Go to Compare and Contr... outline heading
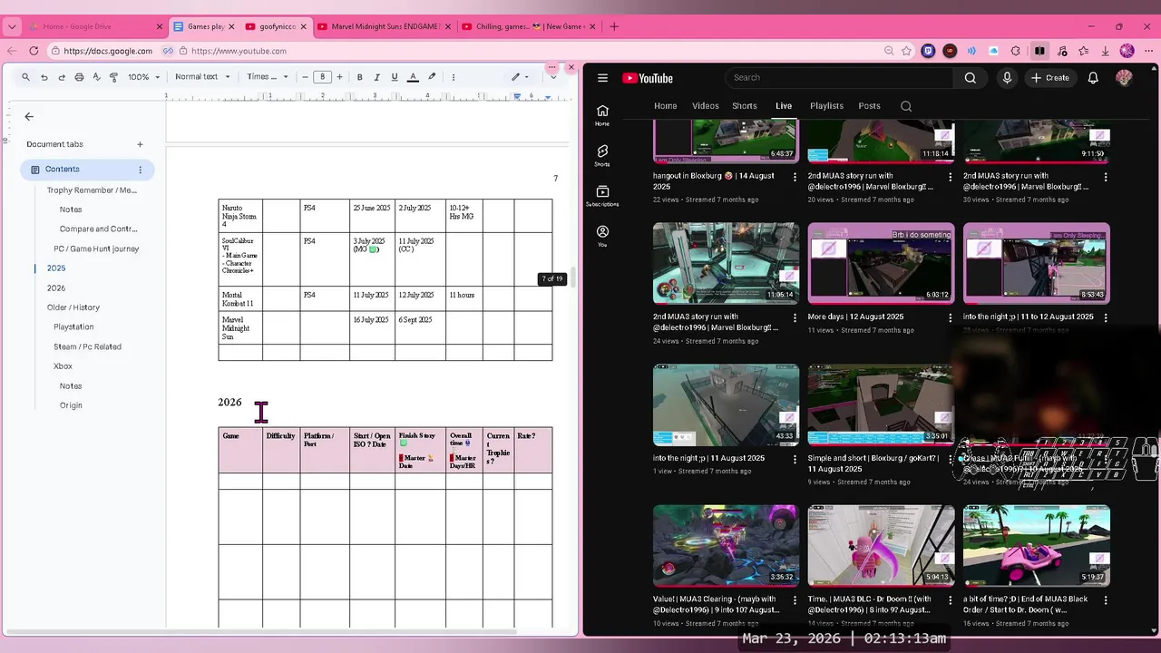 [98, 229]
